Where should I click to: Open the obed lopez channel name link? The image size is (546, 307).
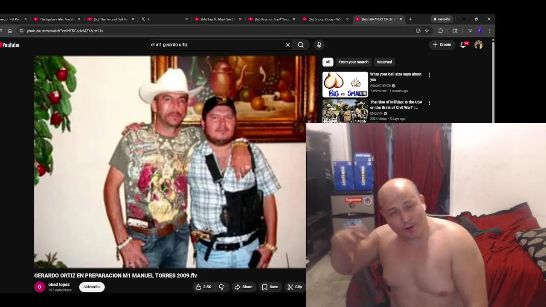click(x=59, y=284)
